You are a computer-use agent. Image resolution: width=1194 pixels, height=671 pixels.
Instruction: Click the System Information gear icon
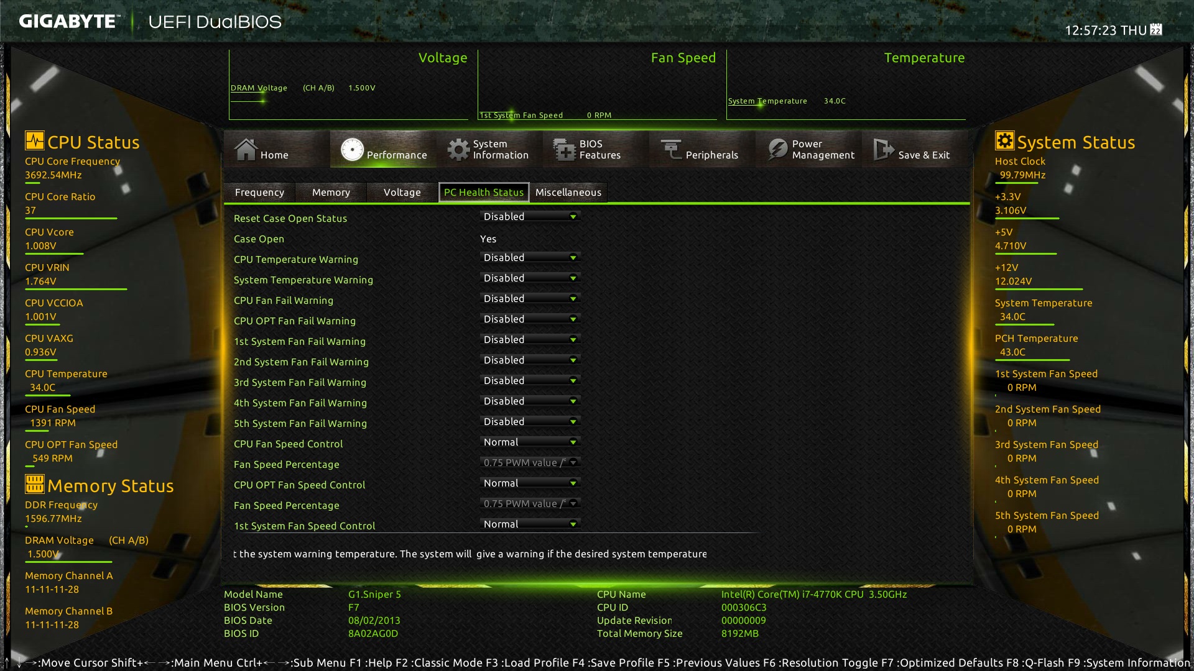[x=459, y=149]
